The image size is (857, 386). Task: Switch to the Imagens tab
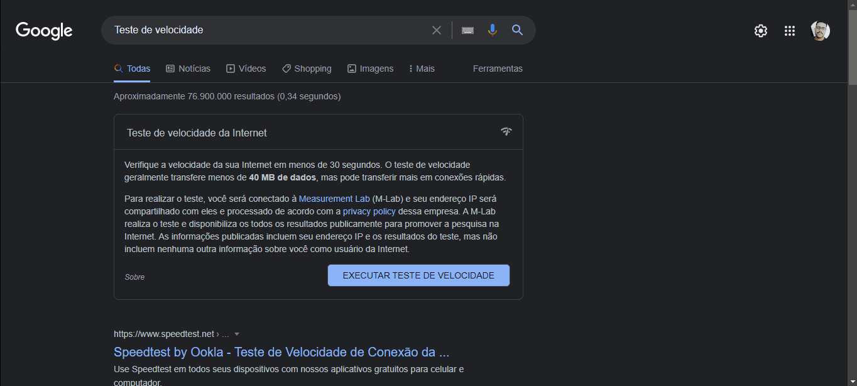[x=370, y=69]
